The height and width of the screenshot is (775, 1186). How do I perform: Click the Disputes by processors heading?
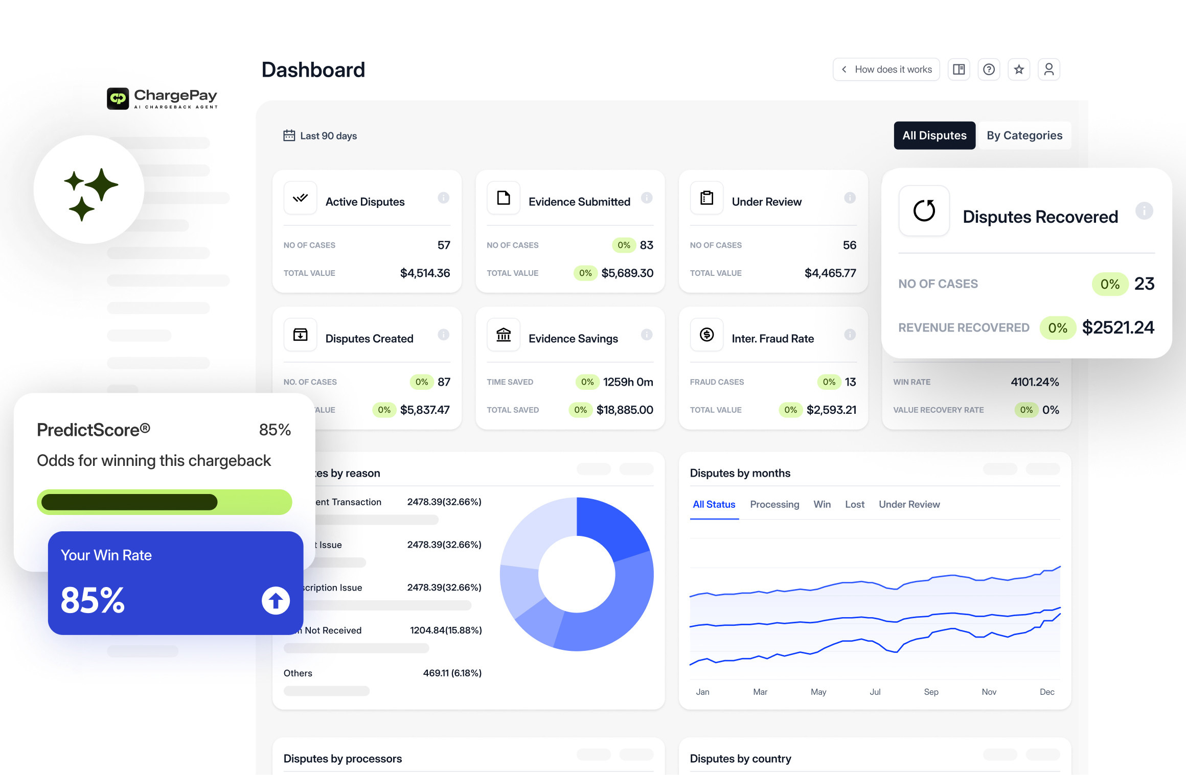pyautogui.click(x=343, y=759)
